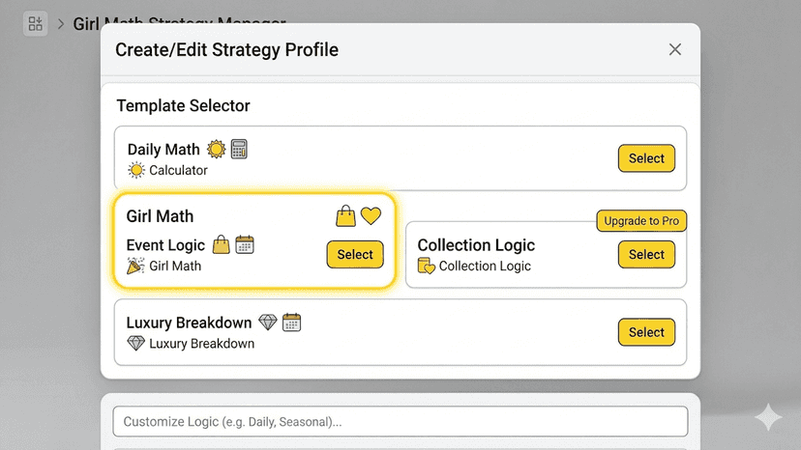Click the shopping bag icon beside Girl Math heading
Viewport: 801px width, 450px height.
[x=345, y=215]
